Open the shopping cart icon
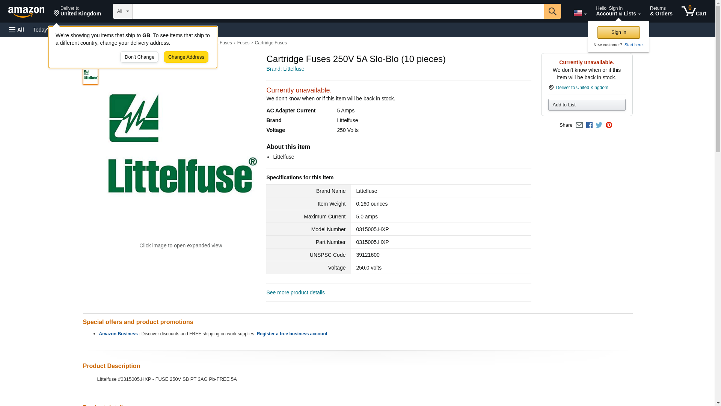The height and width of the screenshot is (406, 721). (x=694, y=11)
